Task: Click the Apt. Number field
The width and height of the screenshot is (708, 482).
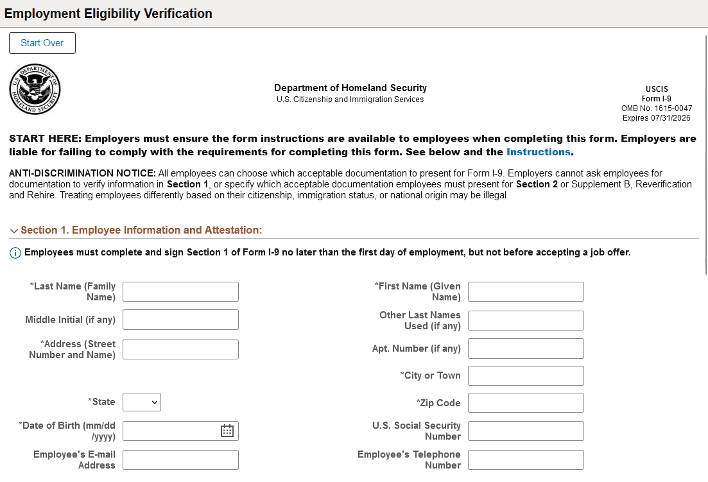Action: click(525, 349)
